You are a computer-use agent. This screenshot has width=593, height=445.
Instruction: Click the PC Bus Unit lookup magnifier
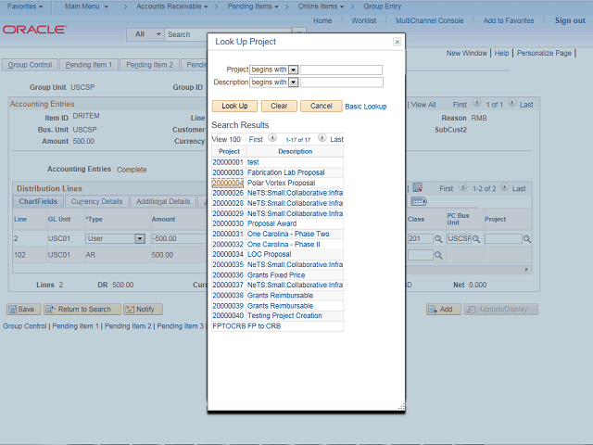(476, 239)
